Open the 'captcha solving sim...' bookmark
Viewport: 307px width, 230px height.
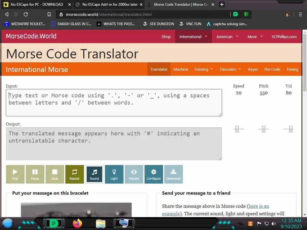227,24
